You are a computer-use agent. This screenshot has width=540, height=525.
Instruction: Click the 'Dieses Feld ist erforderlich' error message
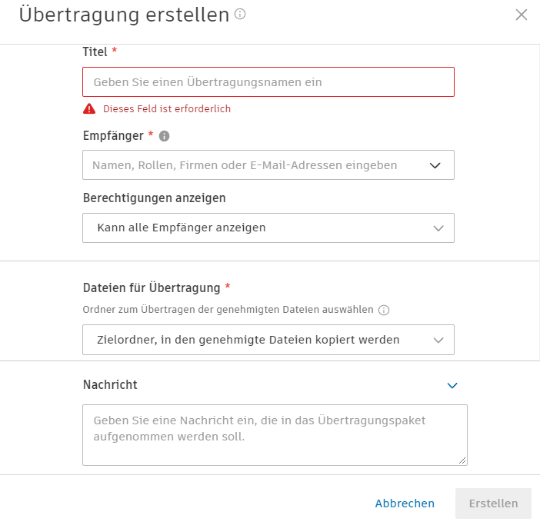coord(167,109)
